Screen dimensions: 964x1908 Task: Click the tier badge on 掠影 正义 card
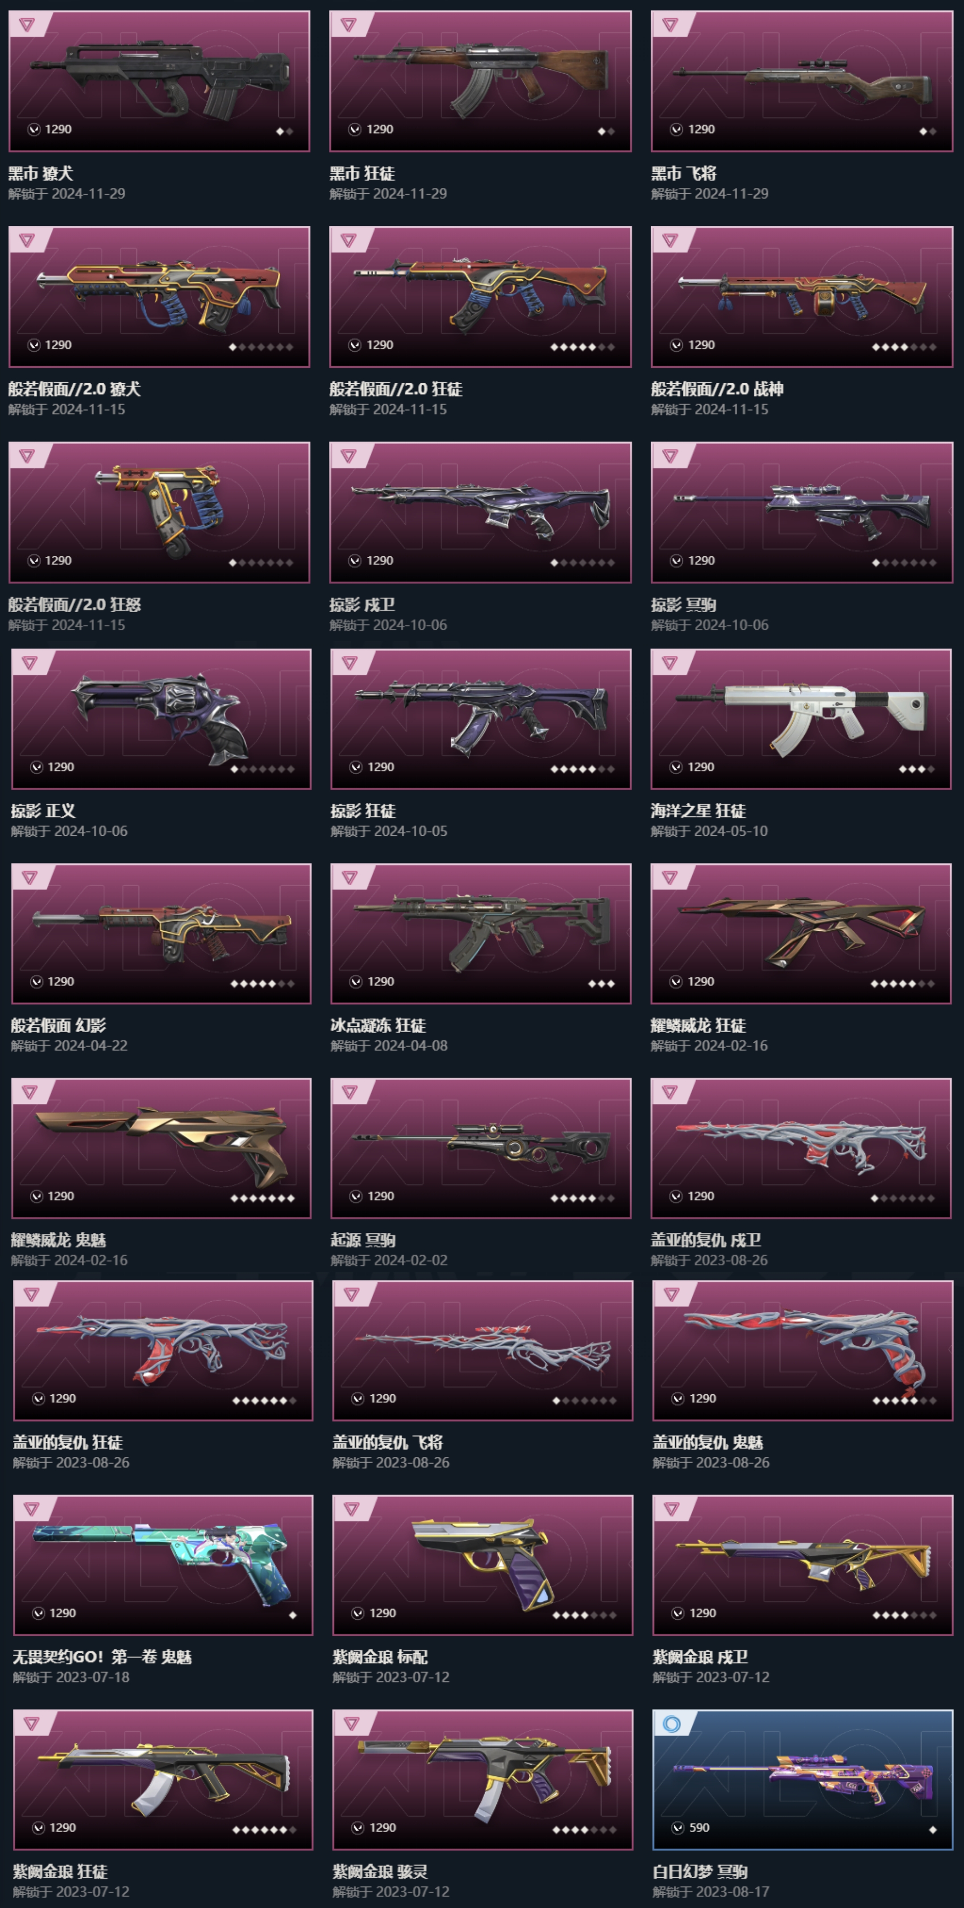coord(29,663)
